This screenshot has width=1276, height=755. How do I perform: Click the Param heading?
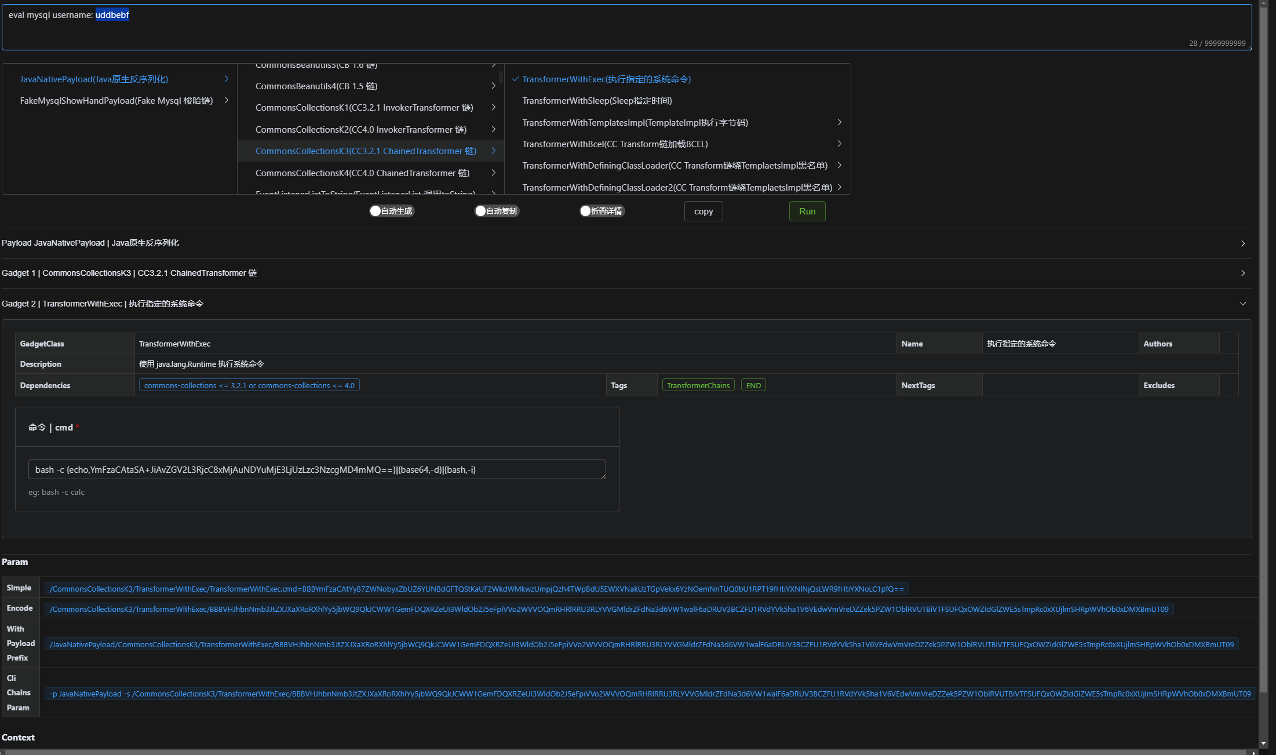point(14,561)
